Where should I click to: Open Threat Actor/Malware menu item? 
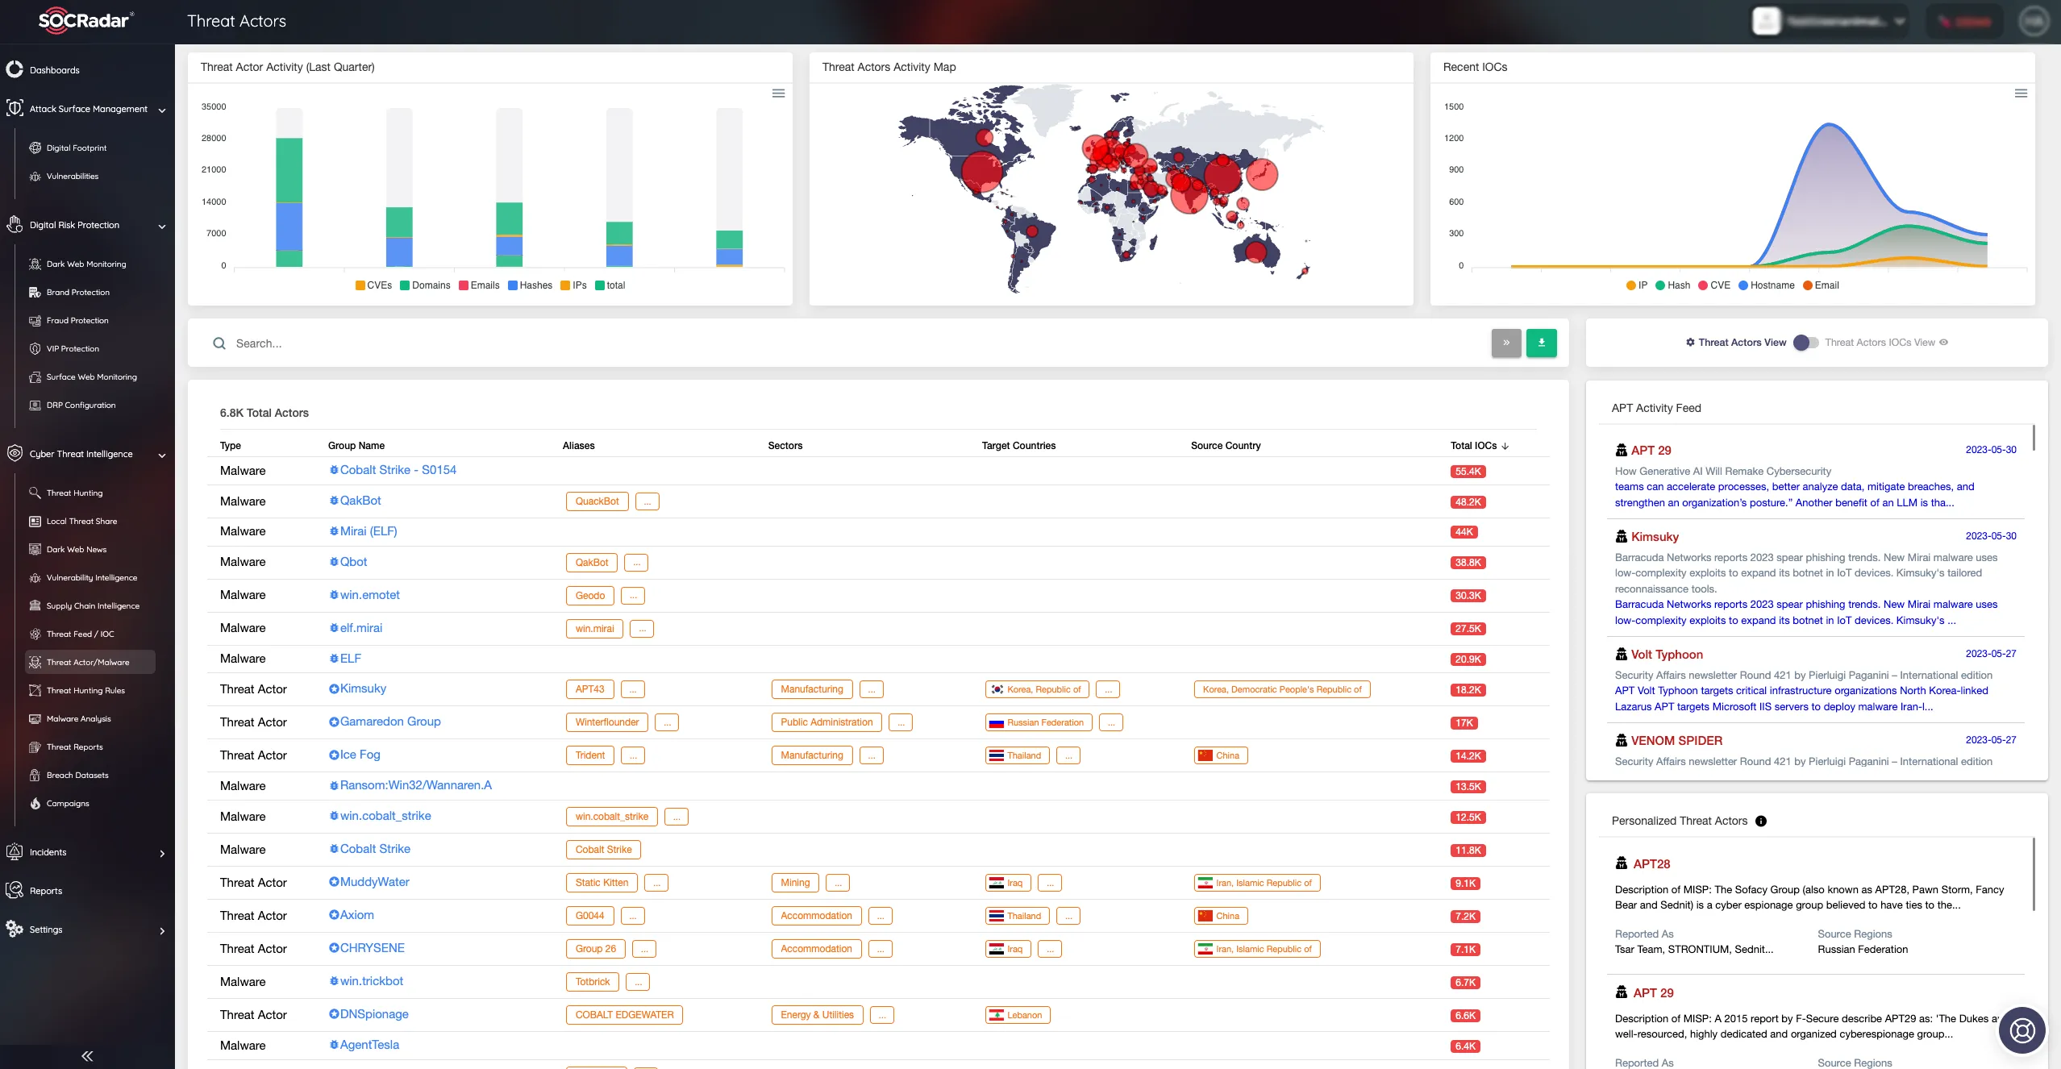(90, 662)
